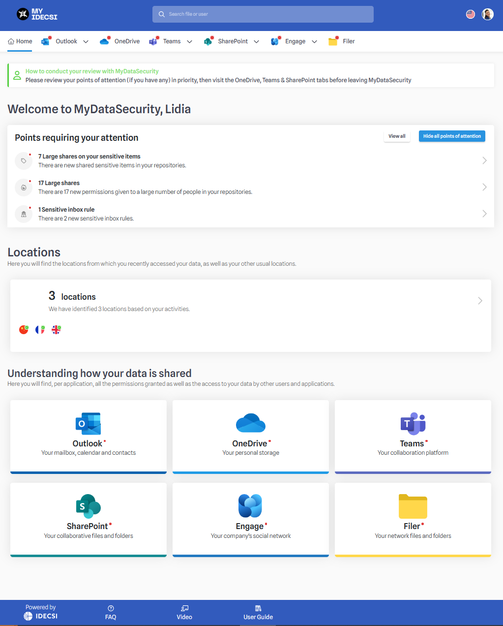This screenshot has width=503, height=626.
Task: Open the user profile avatar
Action: [x=488, y=14]
